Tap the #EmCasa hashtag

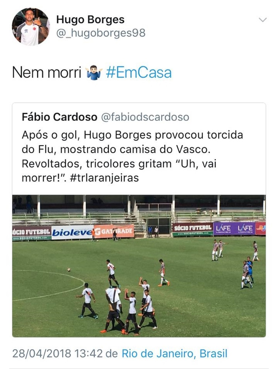click(139, 73)
